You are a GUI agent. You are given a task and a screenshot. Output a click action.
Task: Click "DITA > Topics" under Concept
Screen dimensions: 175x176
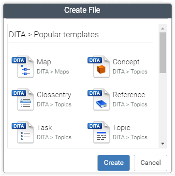pyautogui.click(x=130, y=72)
